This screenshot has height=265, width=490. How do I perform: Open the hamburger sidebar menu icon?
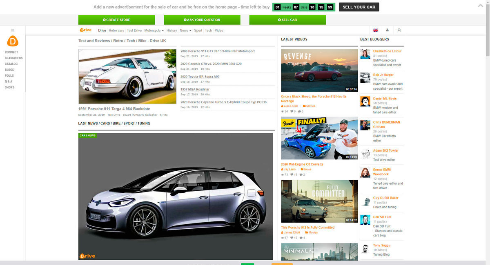pyautogui.click(x=13, y=30)
